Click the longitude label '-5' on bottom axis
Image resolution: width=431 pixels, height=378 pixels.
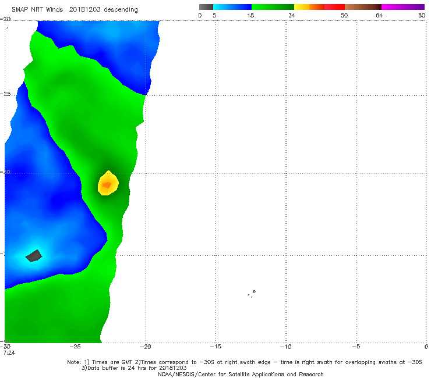[x=356, y=347]
